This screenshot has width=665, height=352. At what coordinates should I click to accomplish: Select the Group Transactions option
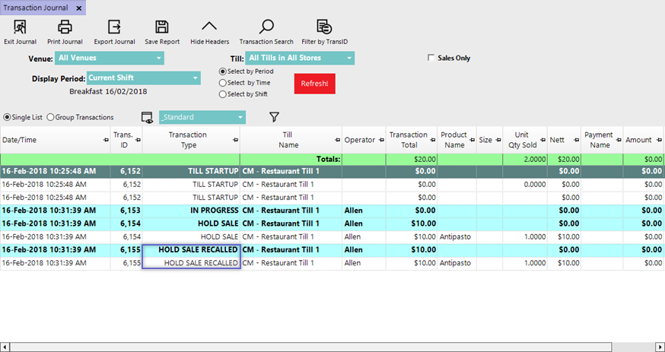point(51,117)
